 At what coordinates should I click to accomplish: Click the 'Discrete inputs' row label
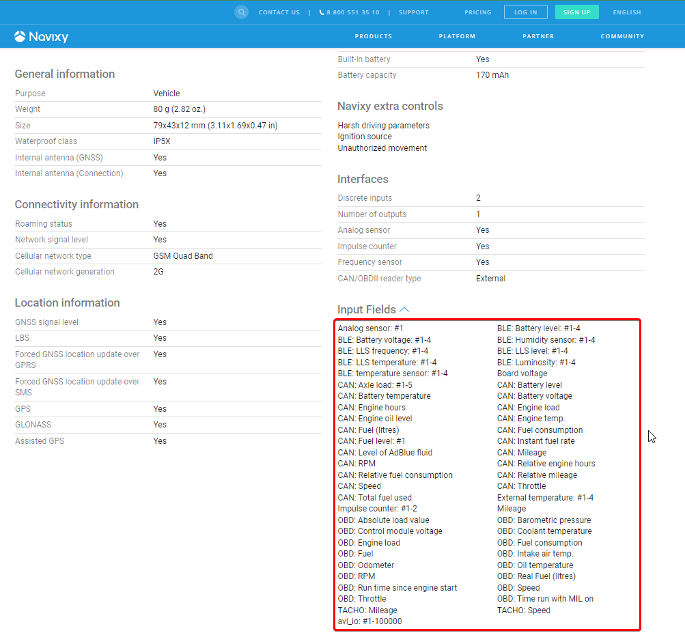(x=365, y=198)
